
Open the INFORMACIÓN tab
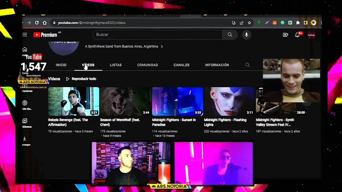217,65
